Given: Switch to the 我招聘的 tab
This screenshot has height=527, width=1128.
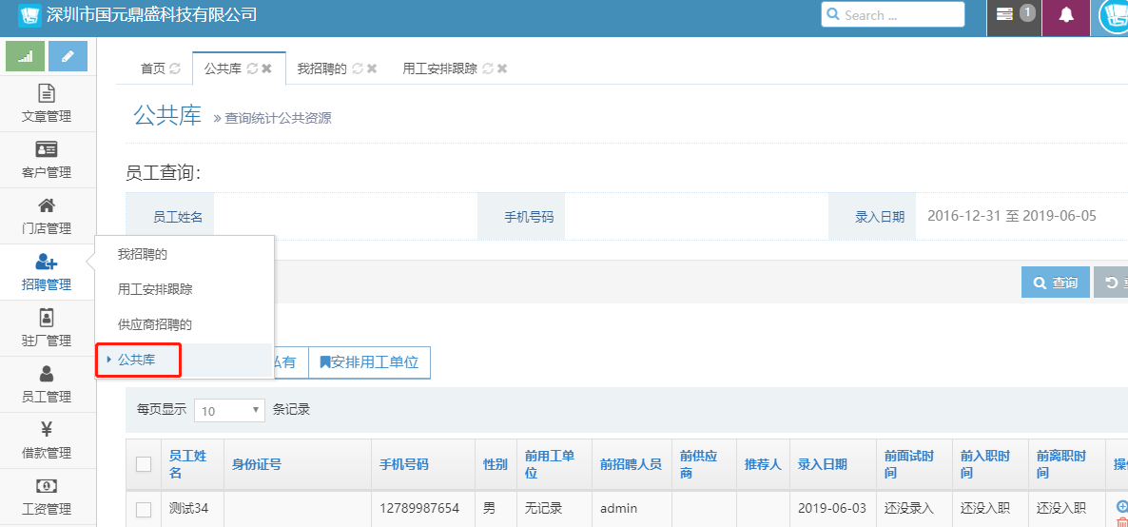Looking at the screenshot, I should pyautogui.click(x=321, y=68).
